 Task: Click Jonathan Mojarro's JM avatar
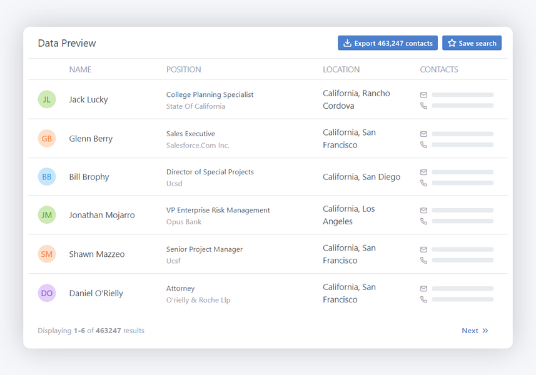click(x=47, y=215)
